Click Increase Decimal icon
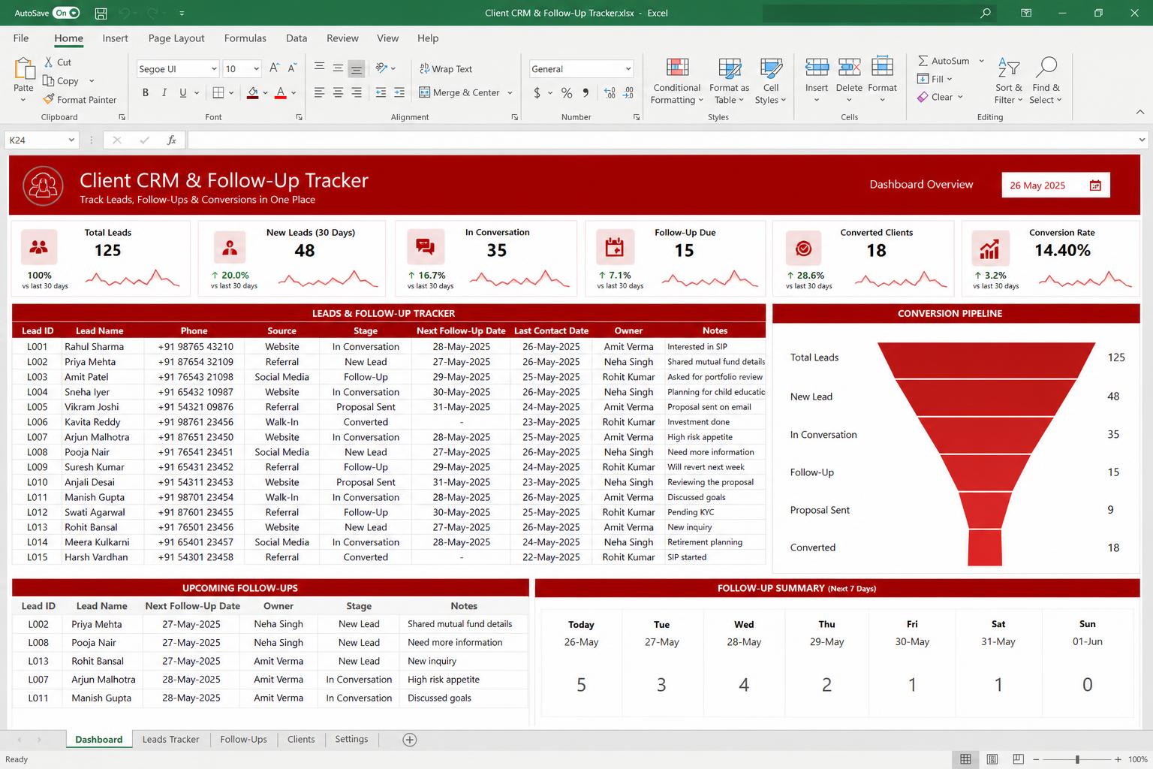1153x769 pixels. point(610,93)
